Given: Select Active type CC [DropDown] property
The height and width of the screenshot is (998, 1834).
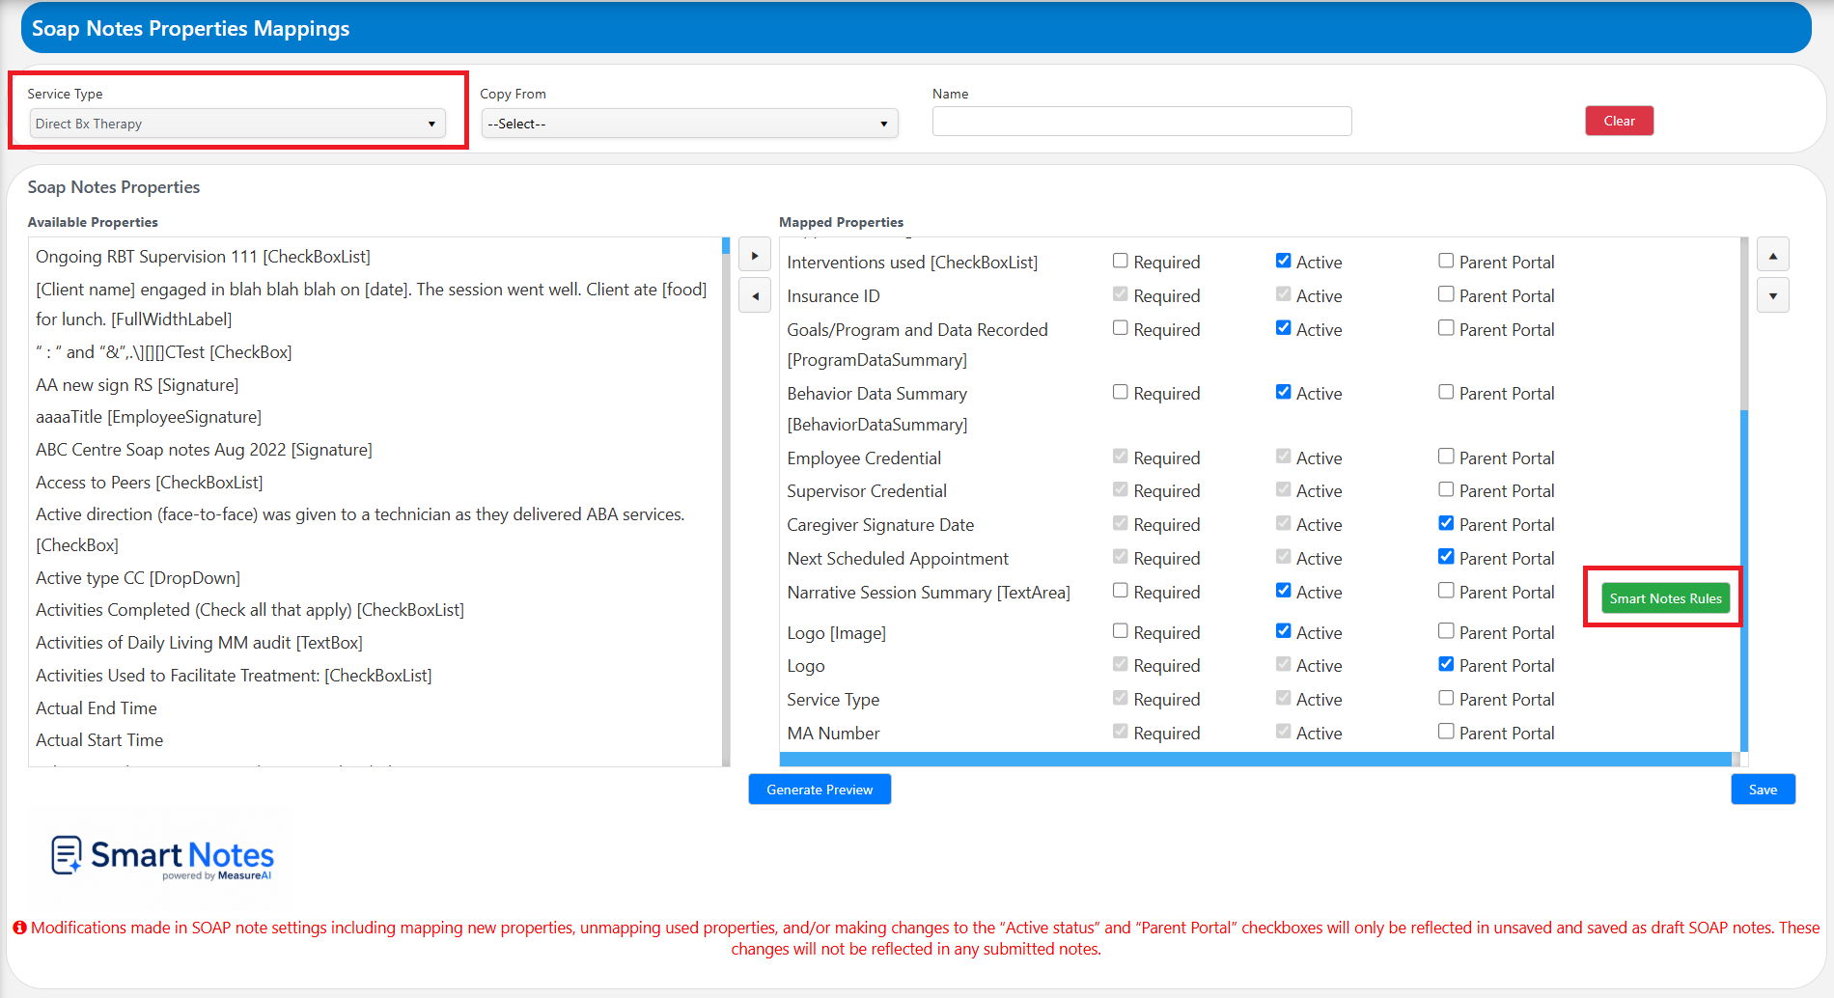Looking at the screenshot, I should click(x=138, y=578).
